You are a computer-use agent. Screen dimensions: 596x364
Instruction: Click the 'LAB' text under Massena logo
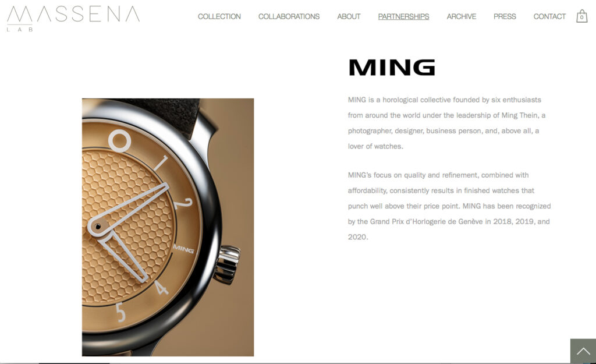point(20,29)
